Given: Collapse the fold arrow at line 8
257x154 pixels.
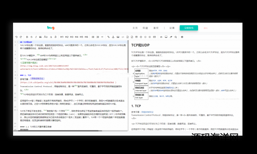Looking at the screenshot, I should [x=17, y=75].
